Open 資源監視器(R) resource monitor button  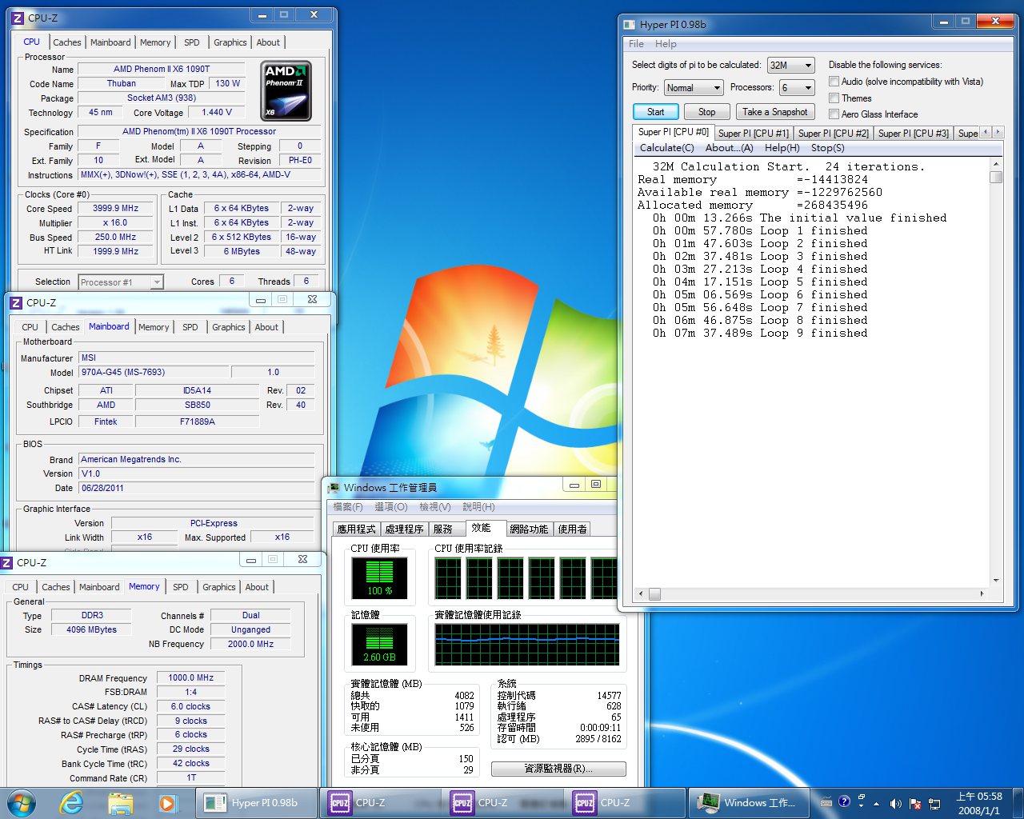pyautogui.click(x=558, y=769)
